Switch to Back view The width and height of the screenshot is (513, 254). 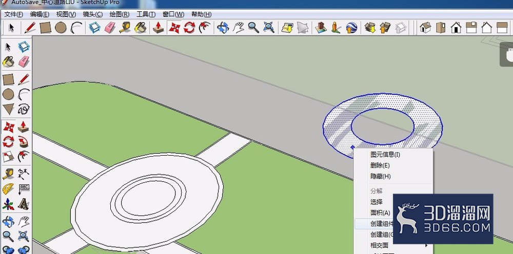coord(486,28)
